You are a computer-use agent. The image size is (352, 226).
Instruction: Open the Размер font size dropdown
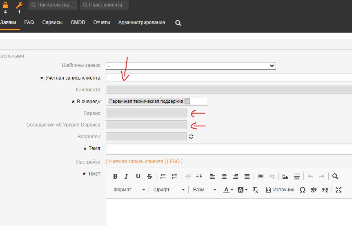[x=204, y=190]
